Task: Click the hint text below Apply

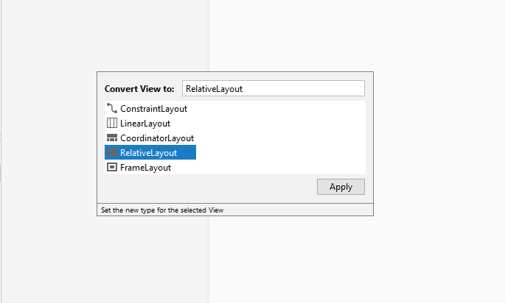Action: click(x=161, y=210)
